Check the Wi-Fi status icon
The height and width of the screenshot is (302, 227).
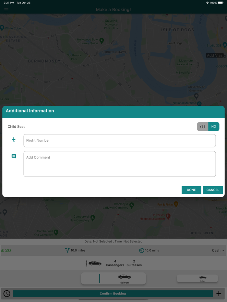(208, 3)
